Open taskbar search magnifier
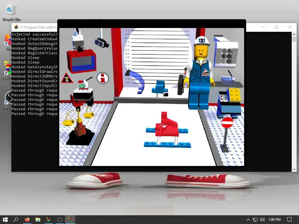Viewport: 299px width, 224px height. click(16, 220)
